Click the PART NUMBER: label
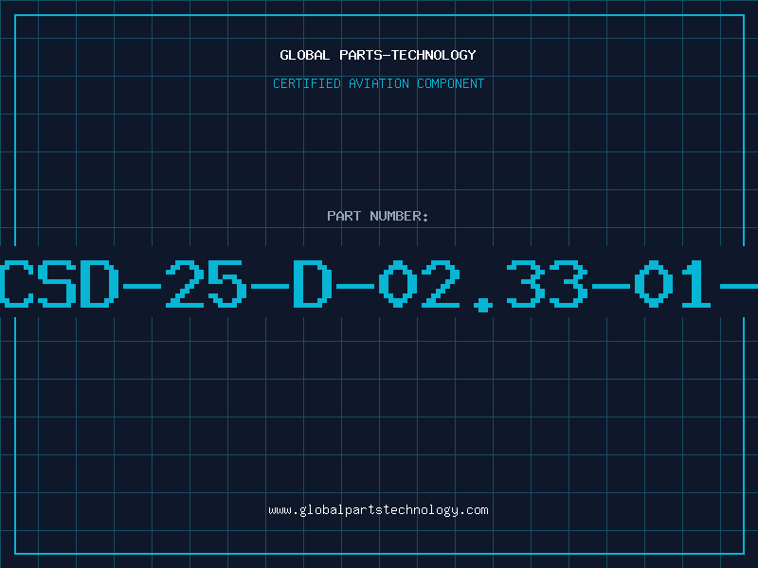The image size is (758, 568). 377,216
